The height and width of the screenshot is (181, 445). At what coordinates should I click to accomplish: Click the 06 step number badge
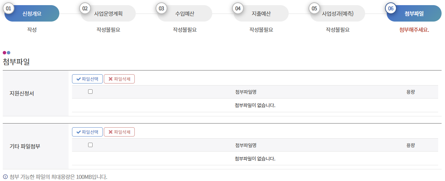click(391, 8)
